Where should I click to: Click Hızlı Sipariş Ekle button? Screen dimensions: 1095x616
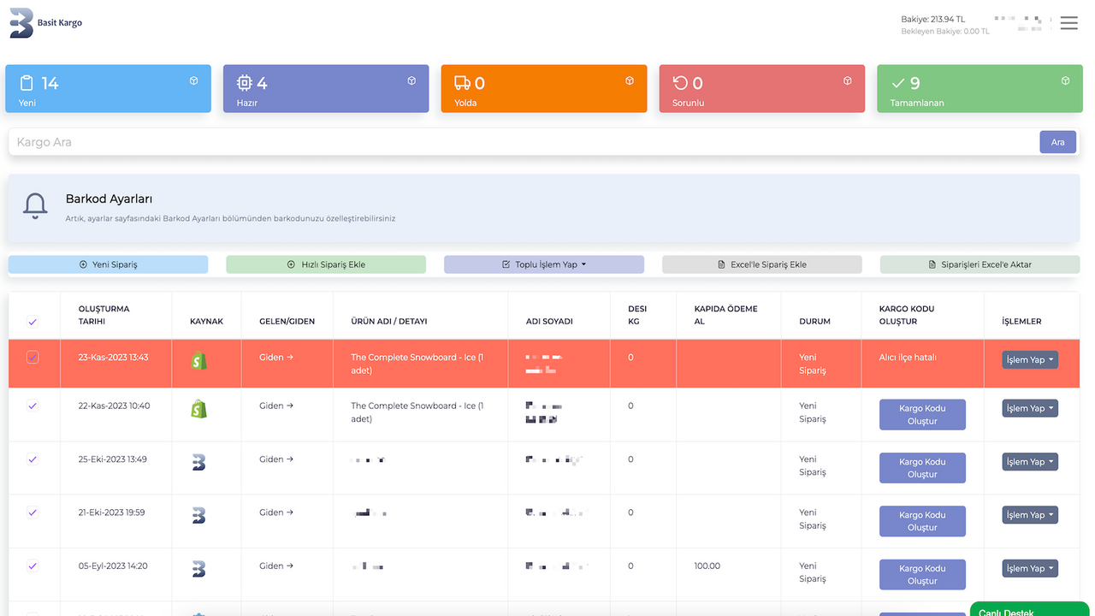tap(326, 264)
